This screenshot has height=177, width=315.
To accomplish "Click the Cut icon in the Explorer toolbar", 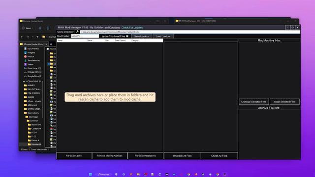I will [40, 28].
